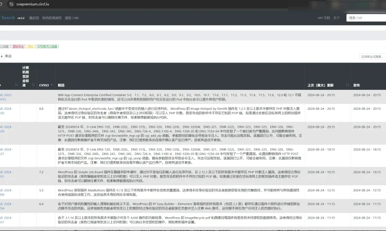The height and width of the screenshot is (231, 386).
Task: Sort table by CVSS3 column header
Action: pyautogui.click(x=43, y=85)
